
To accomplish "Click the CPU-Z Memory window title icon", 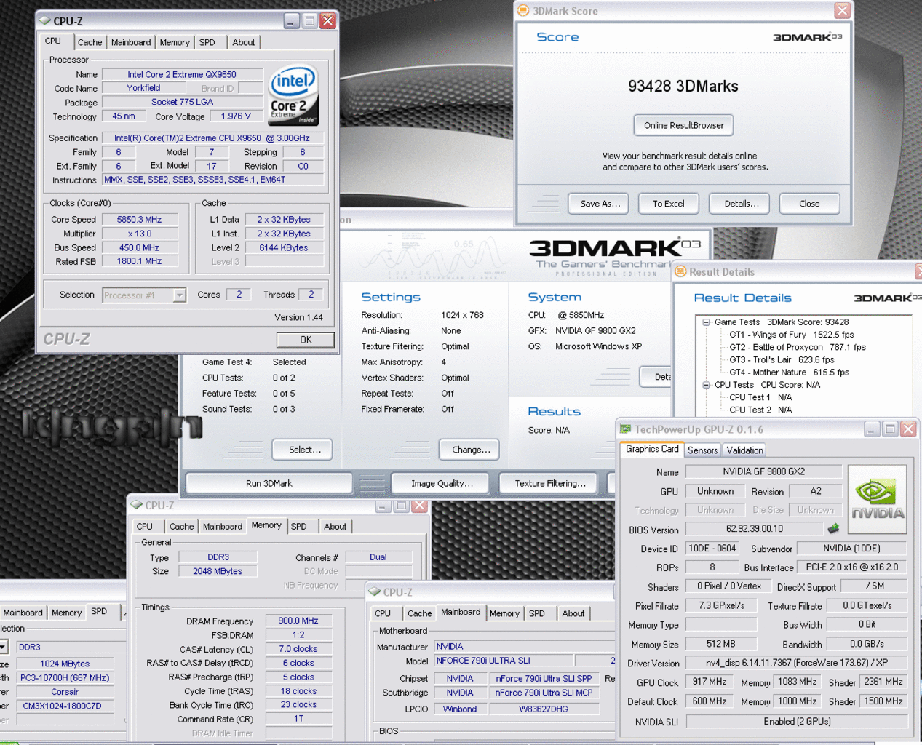I will click(x=136, y=505).
